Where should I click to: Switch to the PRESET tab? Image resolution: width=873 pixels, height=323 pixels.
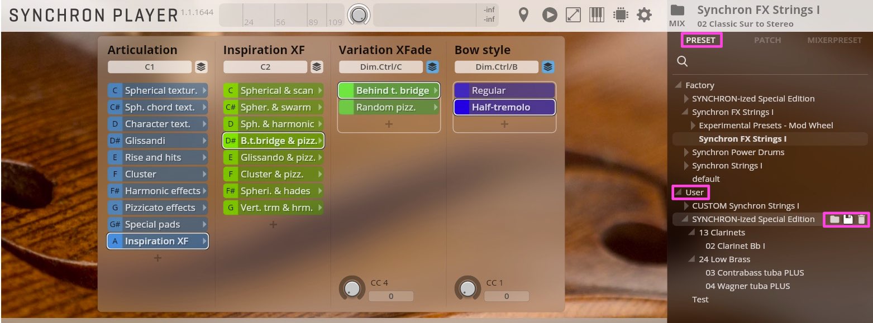(700, 40)
